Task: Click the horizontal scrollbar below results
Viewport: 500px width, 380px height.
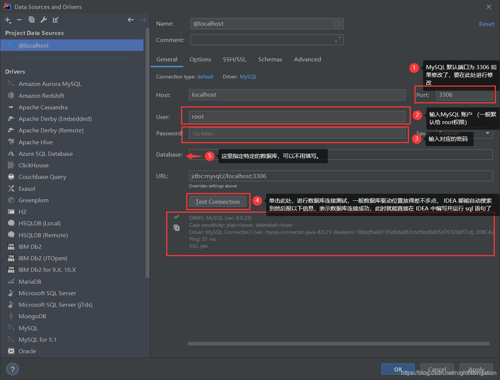Action: [x=339, y=344]
